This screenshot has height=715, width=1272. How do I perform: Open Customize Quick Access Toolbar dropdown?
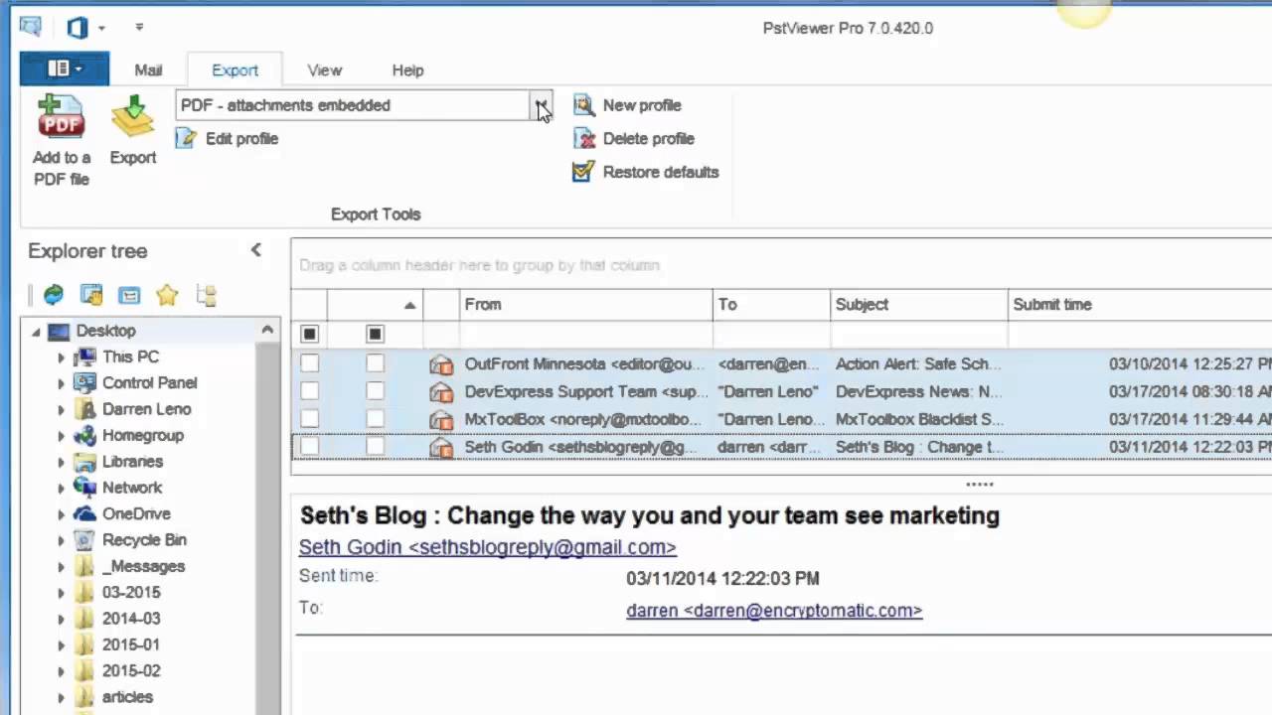[x=139, y=28]
